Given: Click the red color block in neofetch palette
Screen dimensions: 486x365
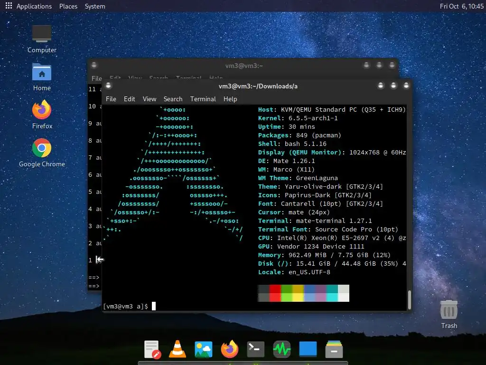Looking at the screenshot, I should click(x=275, y=293).
